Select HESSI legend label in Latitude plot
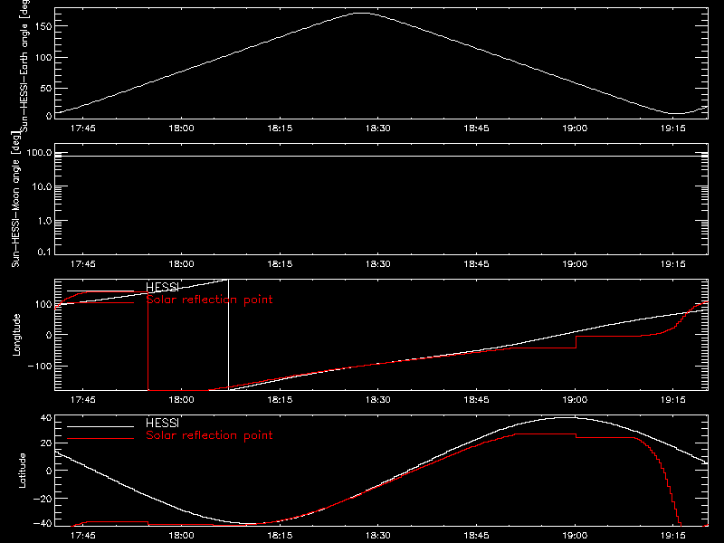This screenshot has width=724, height=543. point(162,423)
